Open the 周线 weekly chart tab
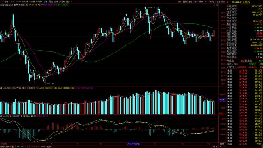This screenshot has width=263, height=148. coord(51,2)
